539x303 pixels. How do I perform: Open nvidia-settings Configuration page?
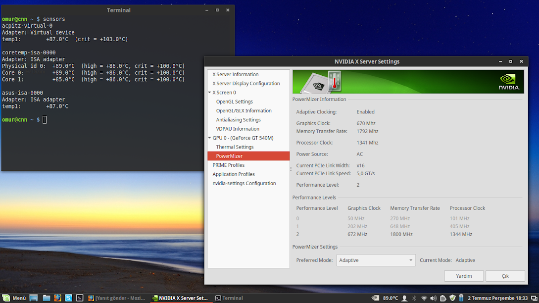[x=244, y=183]
